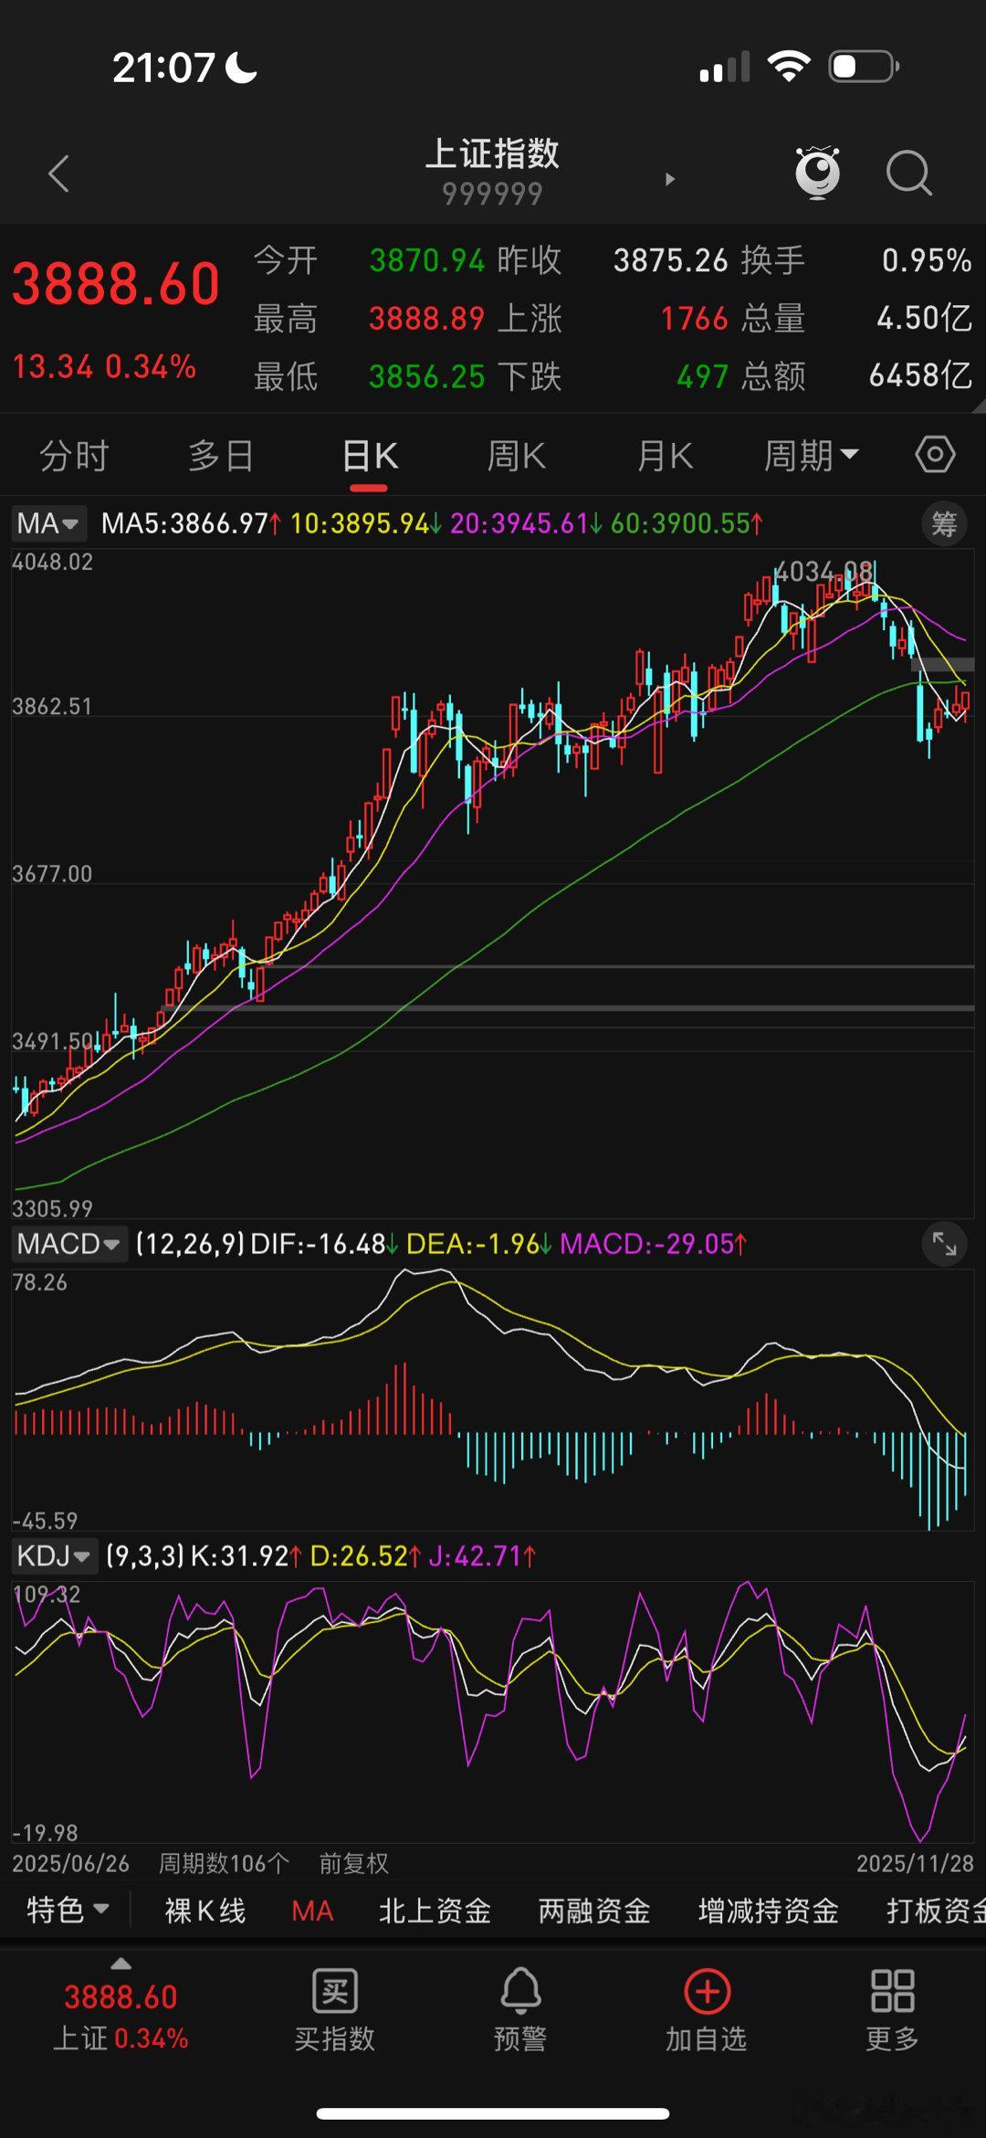Screen dimensions: 986x2138
Task: Select 两融资金 overlay option
Action: click(594, 1911)
